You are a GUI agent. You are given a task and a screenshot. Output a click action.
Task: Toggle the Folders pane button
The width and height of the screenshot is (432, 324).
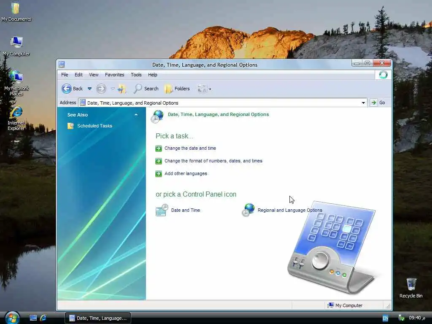click(177, 89)
